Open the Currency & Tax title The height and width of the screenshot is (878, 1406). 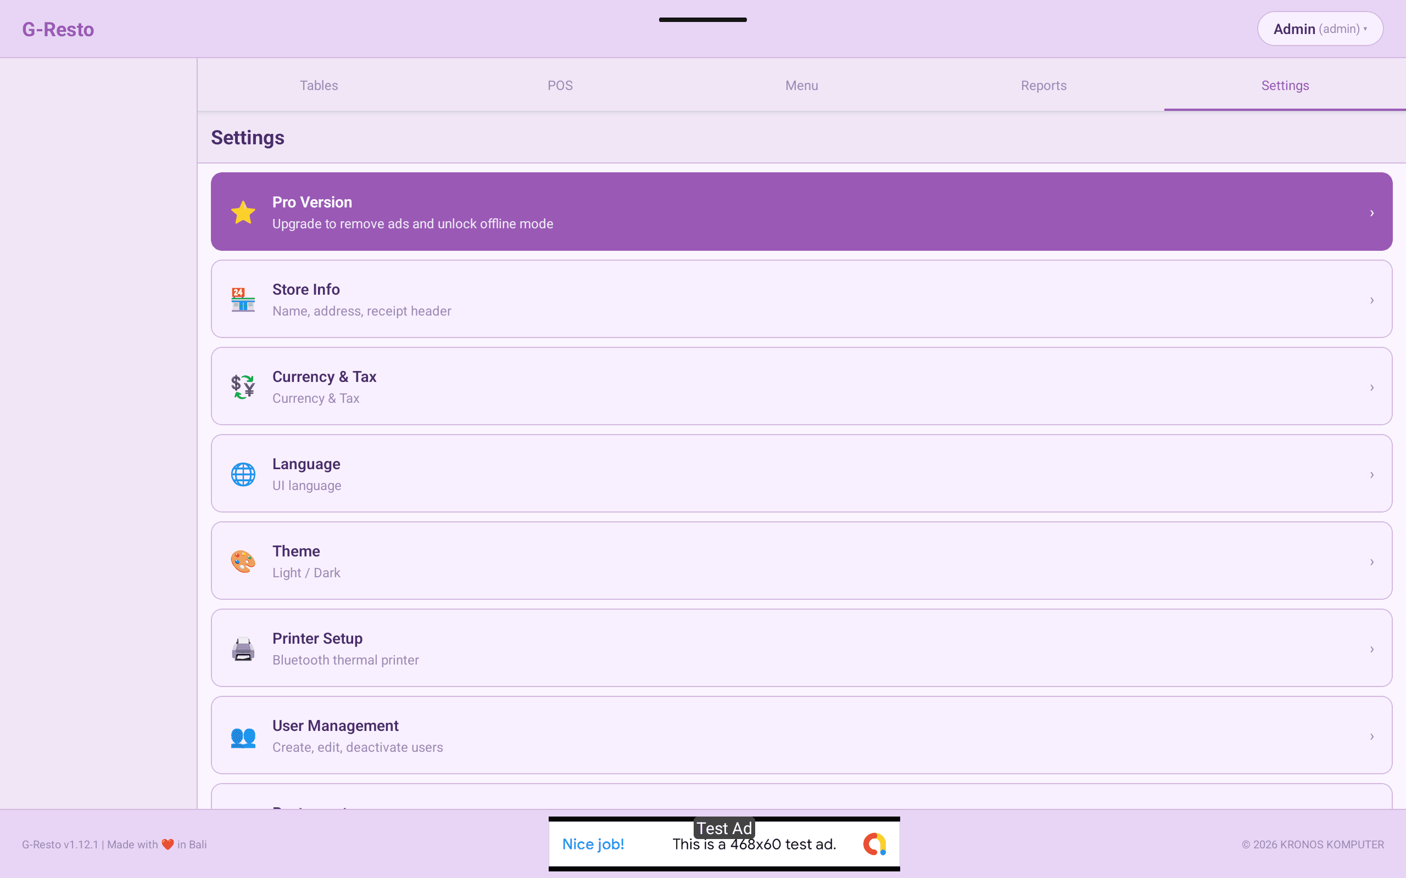tap(324, 376)
